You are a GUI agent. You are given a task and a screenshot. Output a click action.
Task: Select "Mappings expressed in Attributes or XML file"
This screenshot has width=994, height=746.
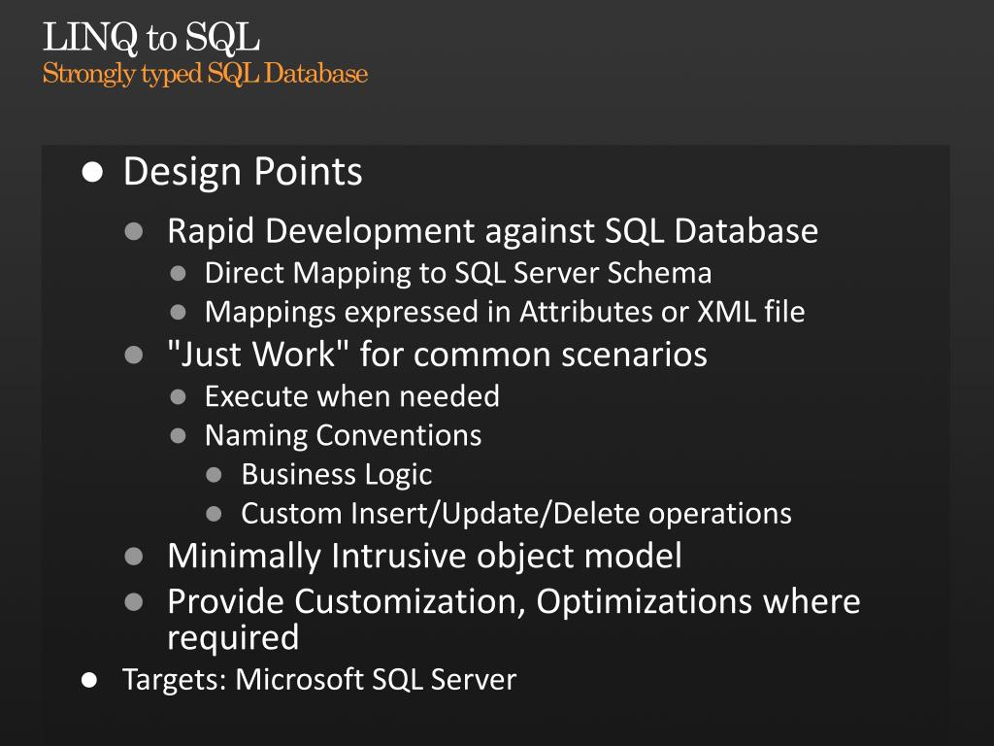(504, 312)
